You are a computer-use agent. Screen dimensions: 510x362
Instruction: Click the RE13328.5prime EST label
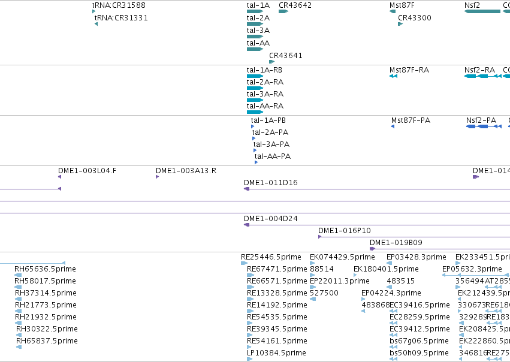277,293
